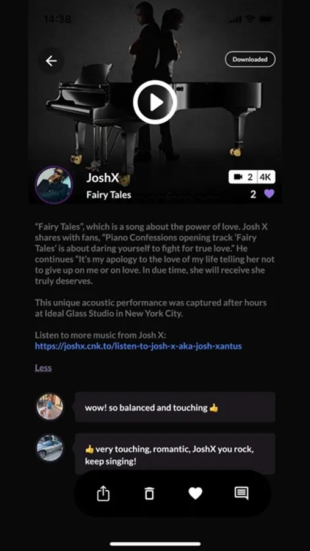Screen dimensions: 310x551
Task: Tap the 4K quality badge
Action: coord(266,177)
